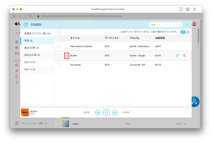Click the now-playing equalizer icon beside Butter
The width and height of the screenshot is (212, 142).
pos(67,56)
